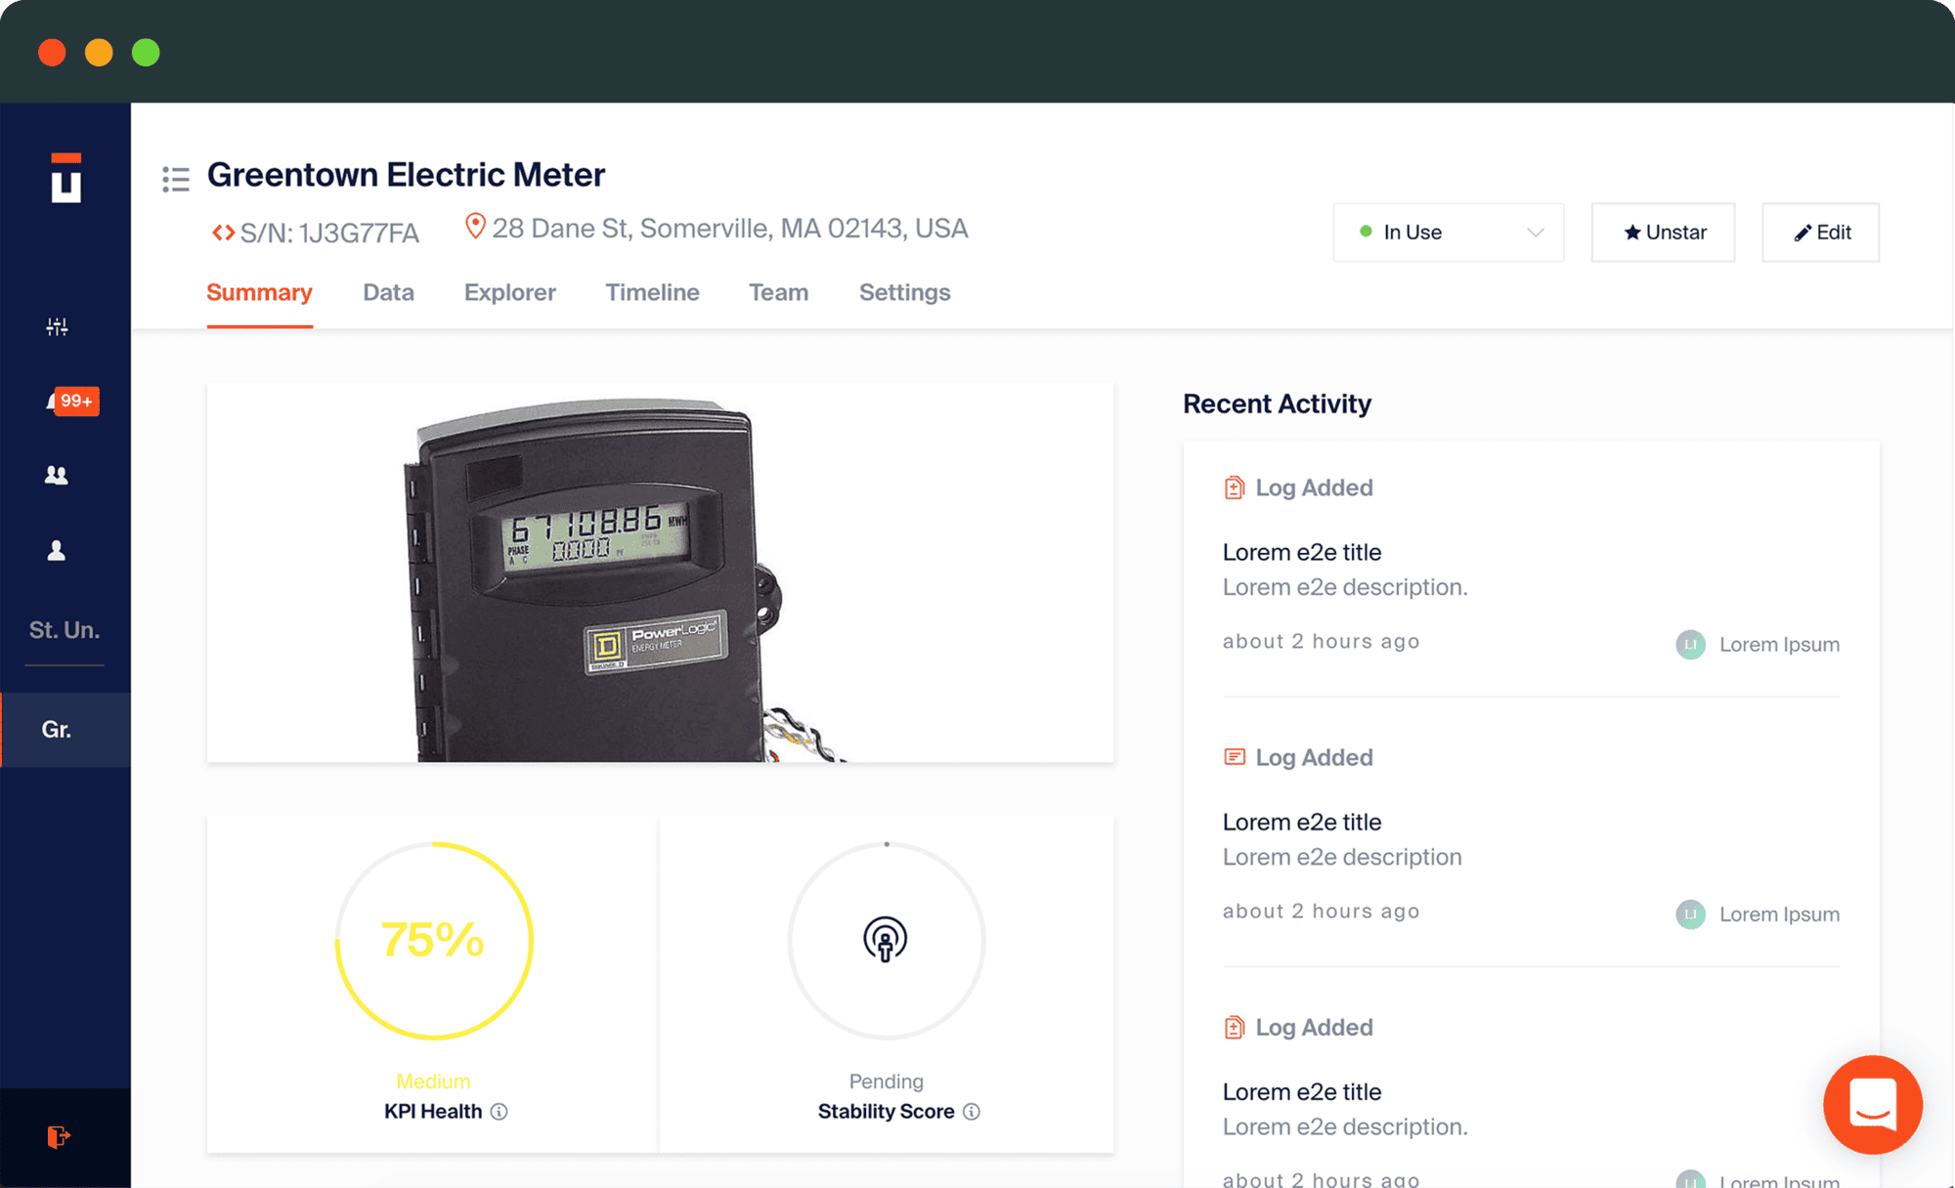
Task: Click second log's about 2 hours ago
Action: [x=1321, y=911]
